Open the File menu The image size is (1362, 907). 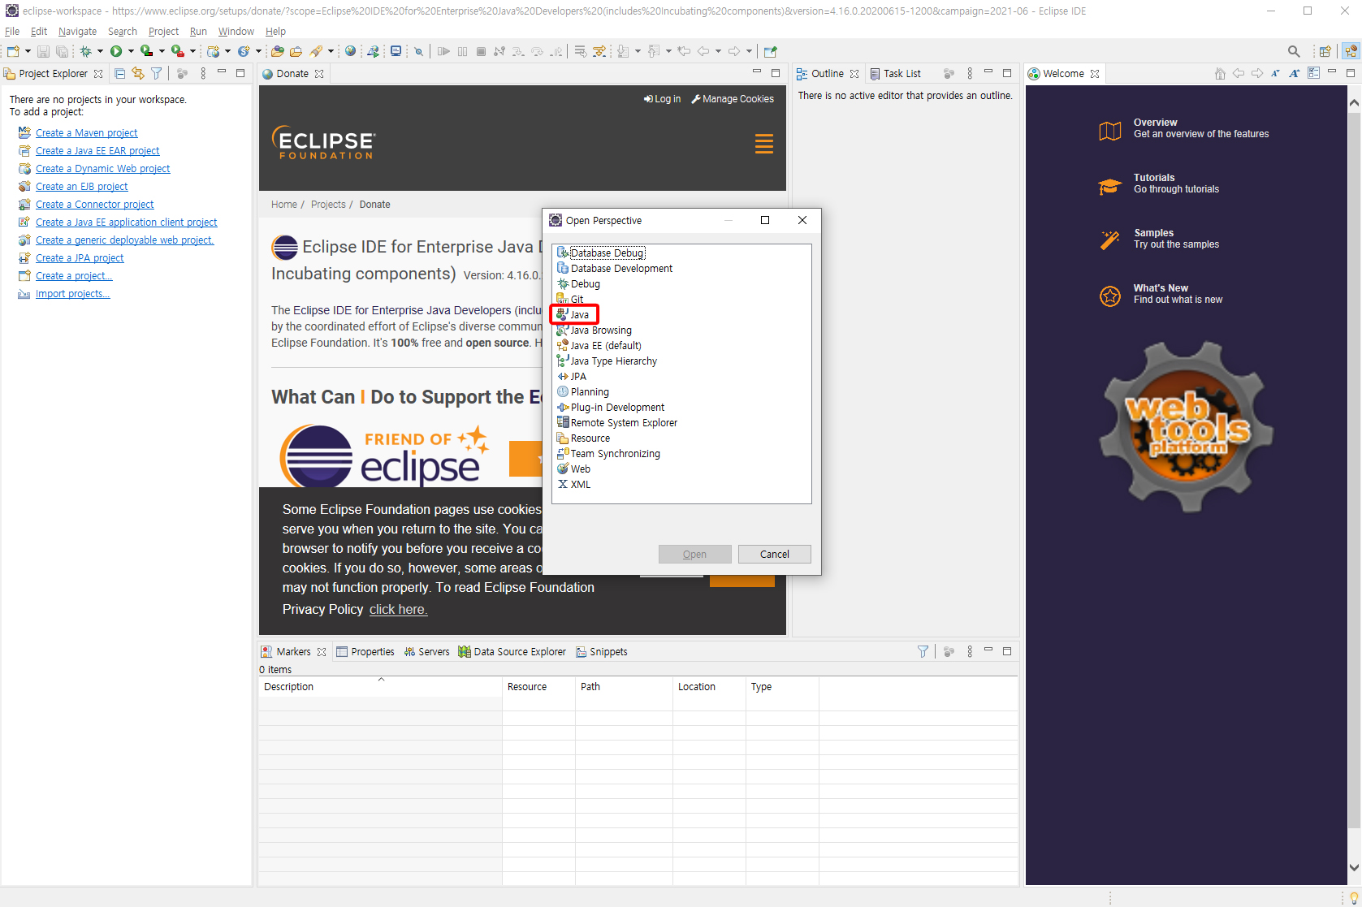[x=12, y=31]
